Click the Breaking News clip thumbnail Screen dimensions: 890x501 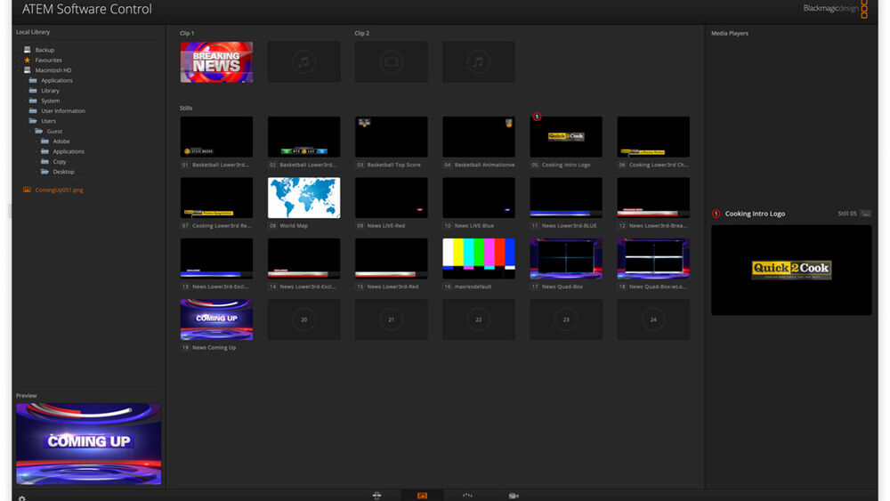(x=216, y=62)
